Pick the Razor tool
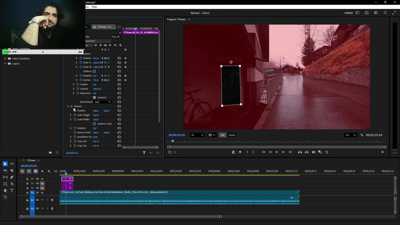The height and width of the screenshot is (225, 400). tap(12, 171)
